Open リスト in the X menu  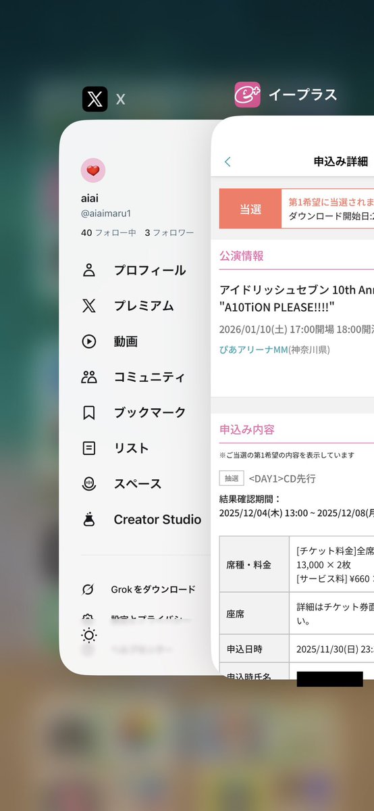click(131, 448)
